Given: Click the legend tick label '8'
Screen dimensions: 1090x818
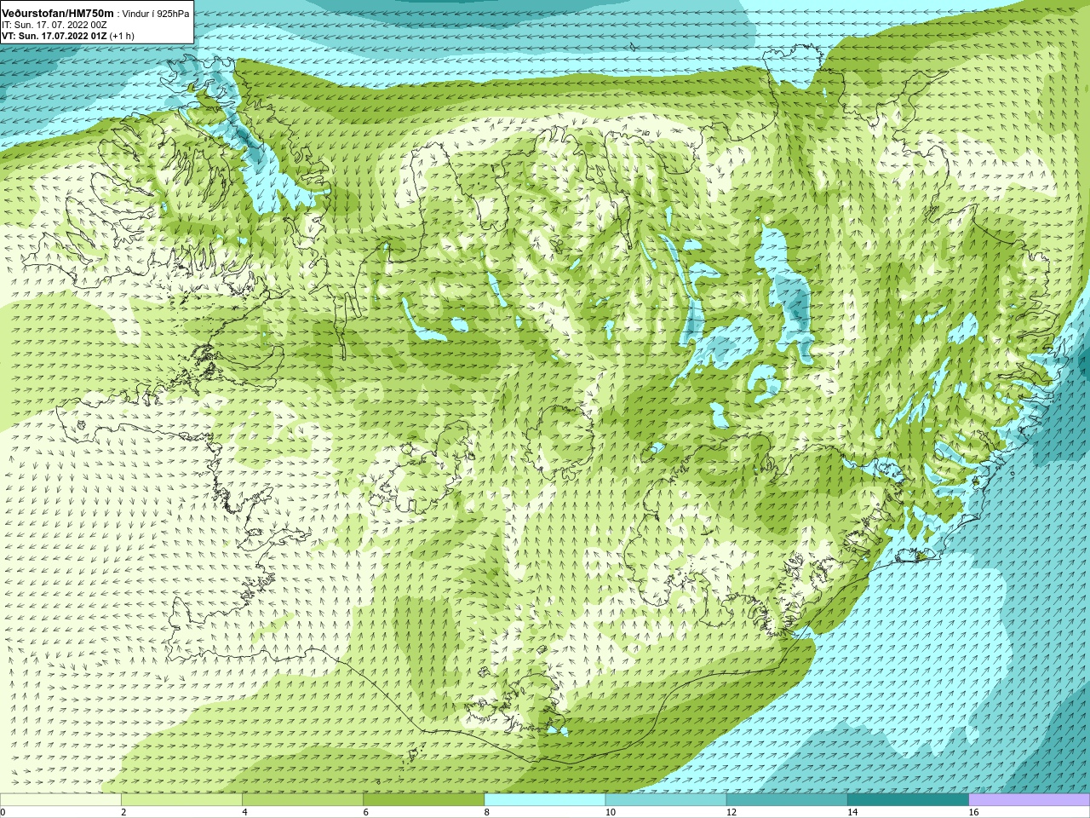Looking at the screenshot, I should pos(486,812).
